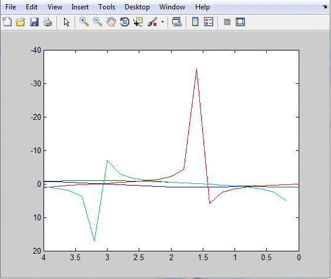Viewport: 331px width, 279px height.
Task: Open the Insert menu
Action: [x=80, y=7]
